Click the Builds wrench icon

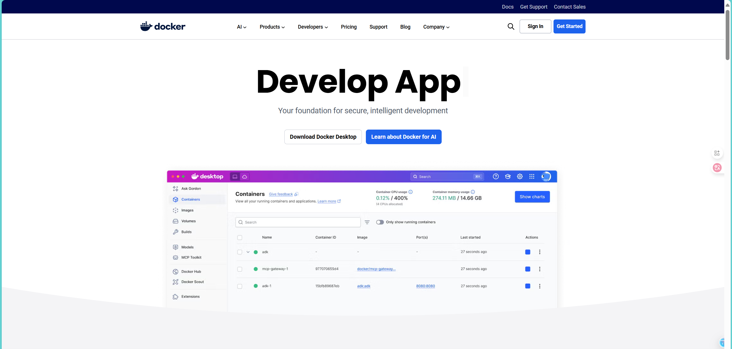click(175, 232)
